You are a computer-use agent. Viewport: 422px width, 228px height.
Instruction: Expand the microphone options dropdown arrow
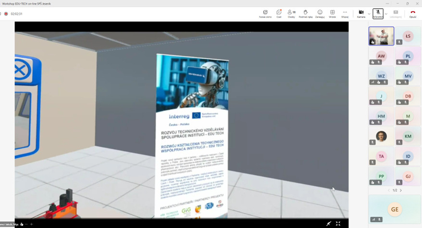point(386,14)
